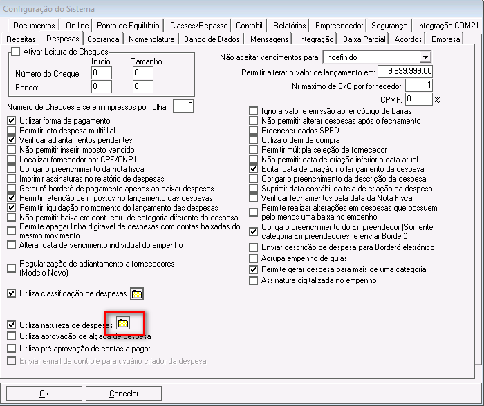
Task: Click the Cancelar button
Action: [x=124, y=394]
